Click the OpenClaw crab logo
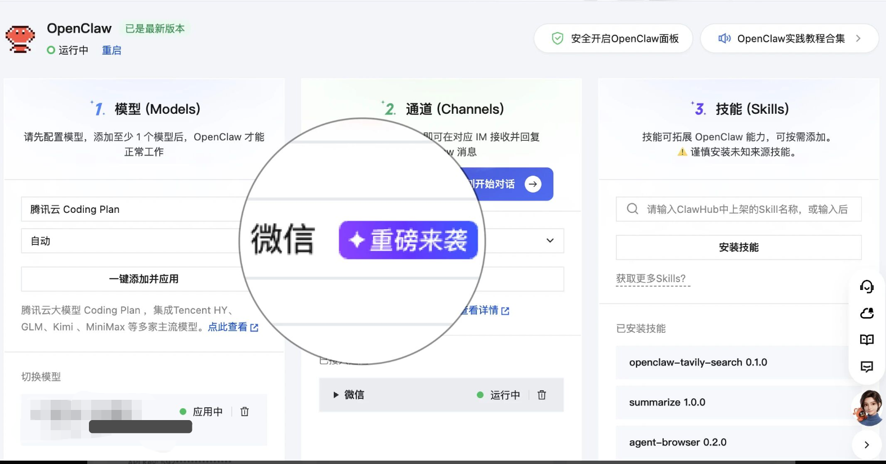The width and height of the screenshot is (886, 464). coord(20,39)
